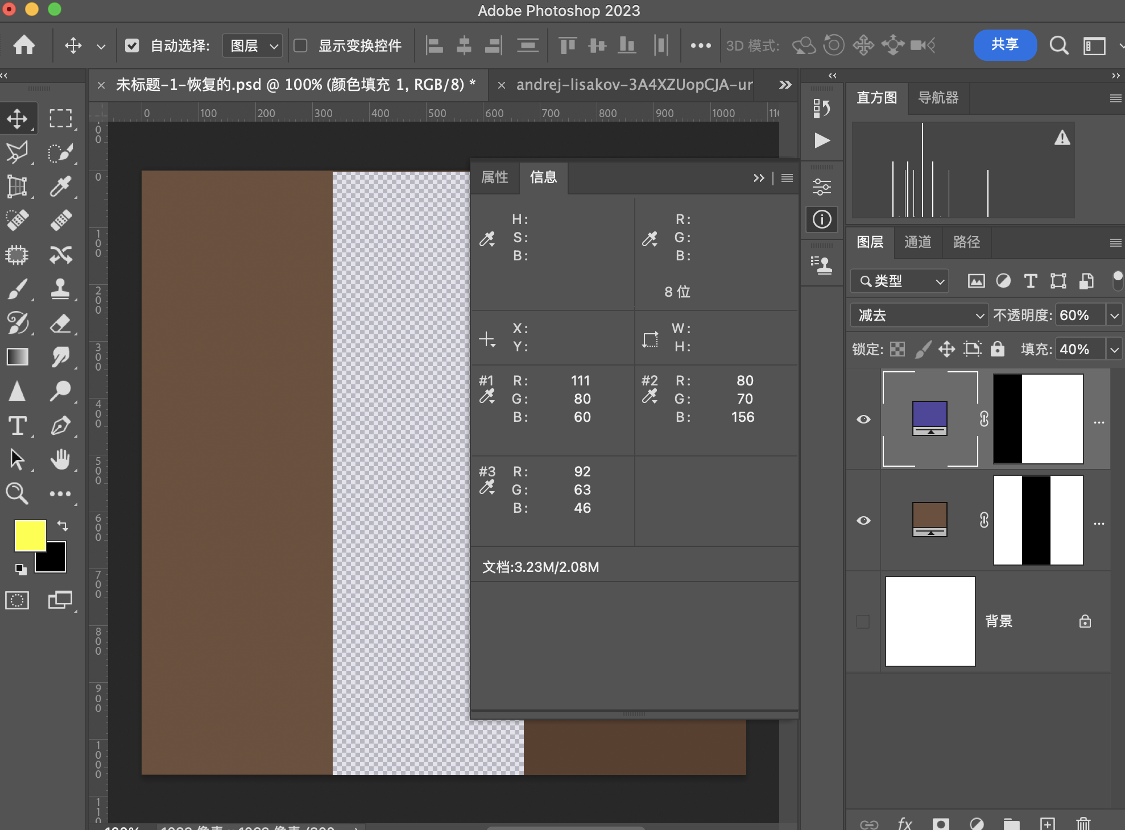Enable the 显示变换控件 checkbox
This screenshot has width=1125, height=830.
click(x=300, y=45)
